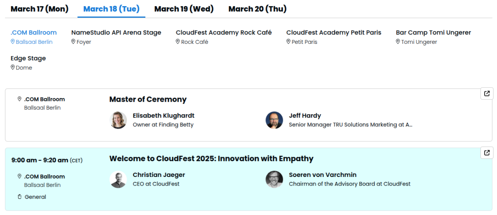Screen dimensions: 497x215
Task: Switch to March 17 (Mon) tab
Action: pos(39,9)
